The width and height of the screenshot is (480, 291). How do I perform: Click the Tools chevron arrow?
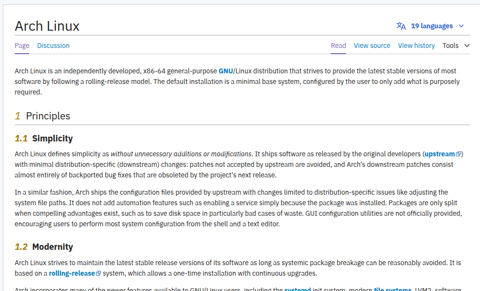tap(467, 46)
